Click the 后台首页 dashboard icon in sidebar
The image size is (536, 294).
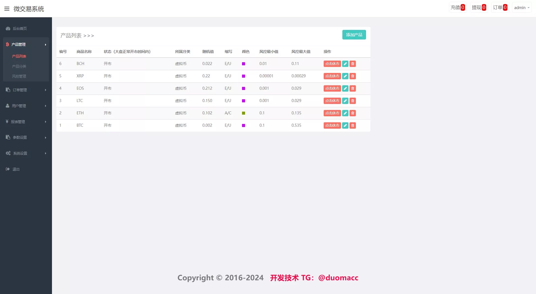click(x=8, y=29)
